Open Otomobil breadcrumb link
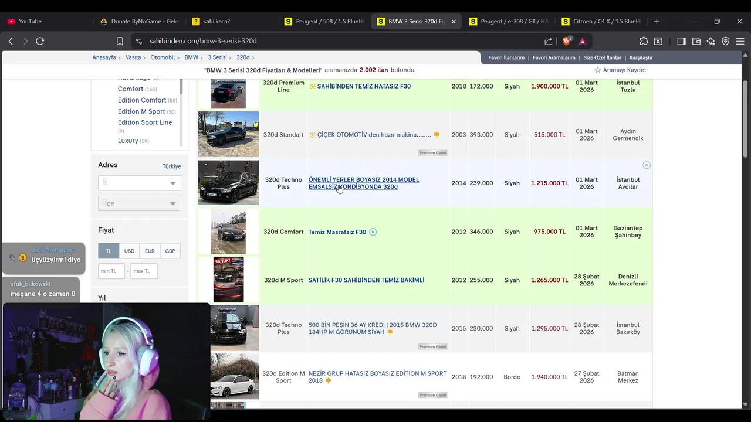Screen dimensions: 751x422 163,57
